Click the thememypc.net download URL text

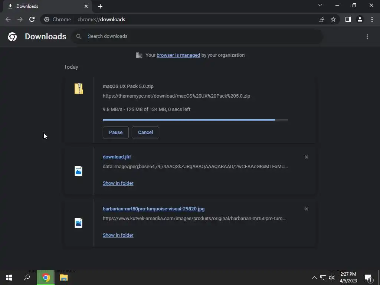[x=176, y=96]
